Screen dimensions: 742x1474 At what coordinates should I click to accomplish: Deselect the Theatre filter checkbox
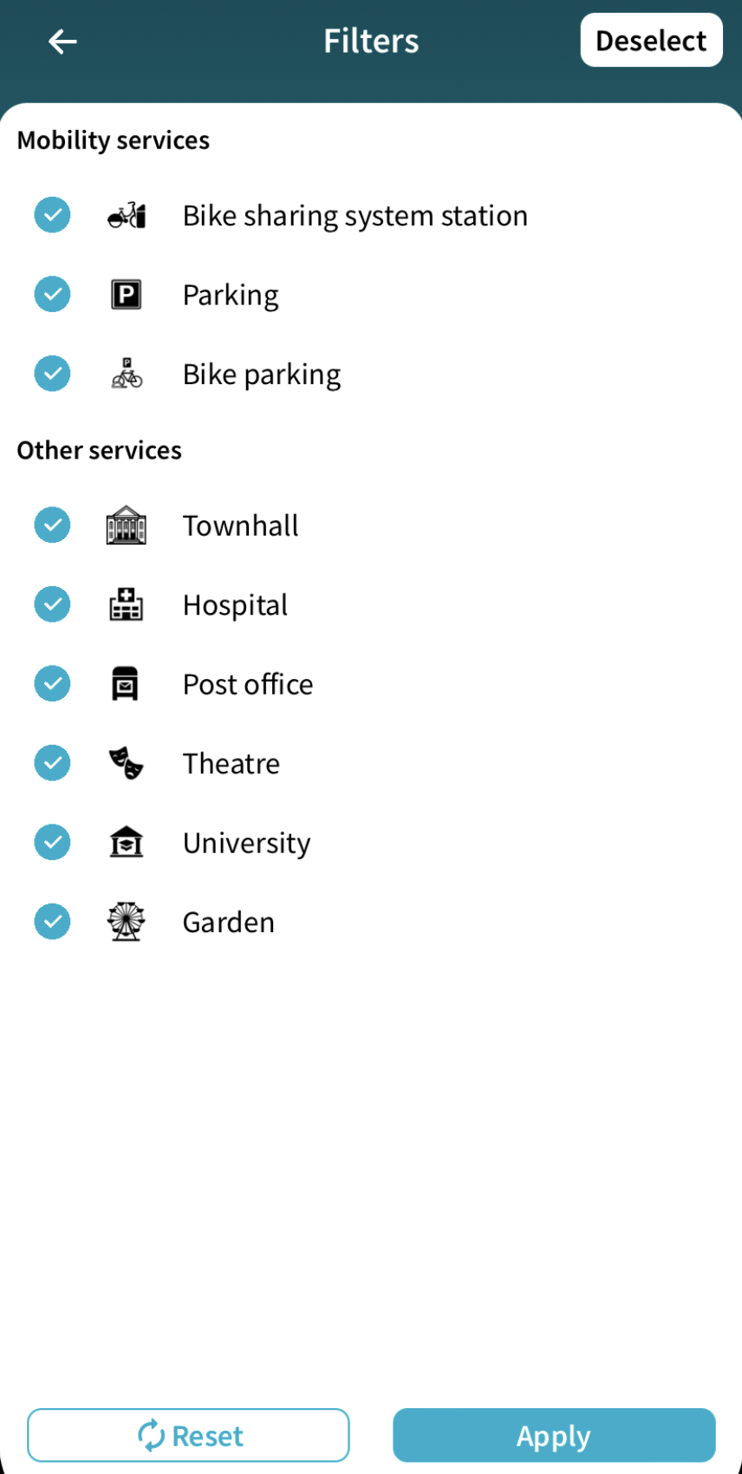pos(52,763)
